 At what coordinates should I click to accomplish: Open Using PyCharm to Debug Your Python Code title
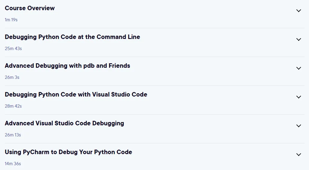68,152
